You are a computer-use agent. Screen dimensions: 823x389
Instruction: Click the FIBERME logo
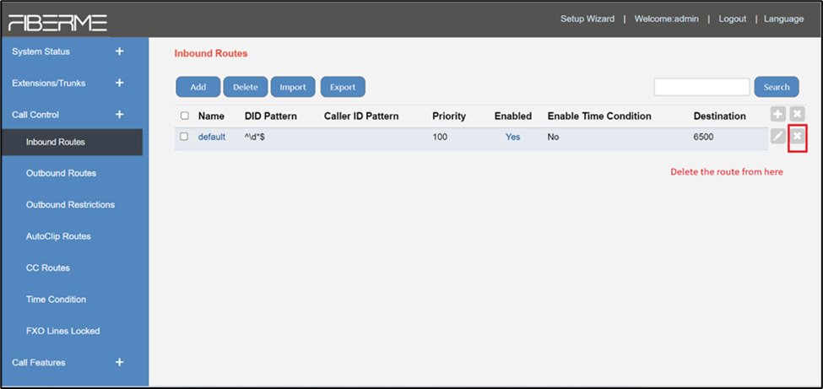click(57, 22)
